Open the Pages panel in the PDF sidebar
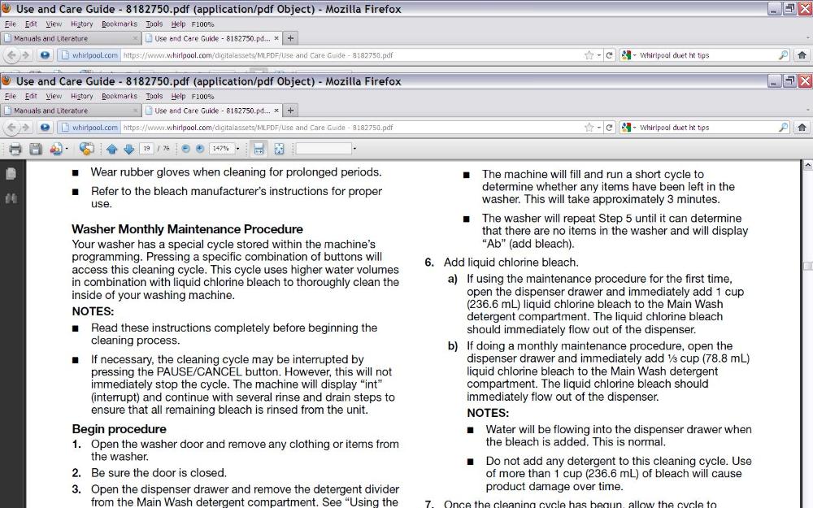 coord(11,174)
